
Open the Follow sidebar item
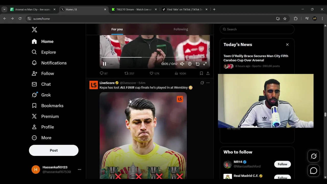point(43,73)
